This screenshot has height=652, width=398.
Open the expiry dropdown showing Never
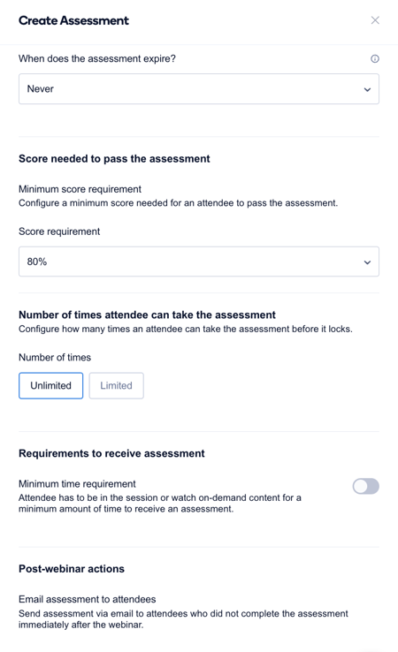pos(199,89)
